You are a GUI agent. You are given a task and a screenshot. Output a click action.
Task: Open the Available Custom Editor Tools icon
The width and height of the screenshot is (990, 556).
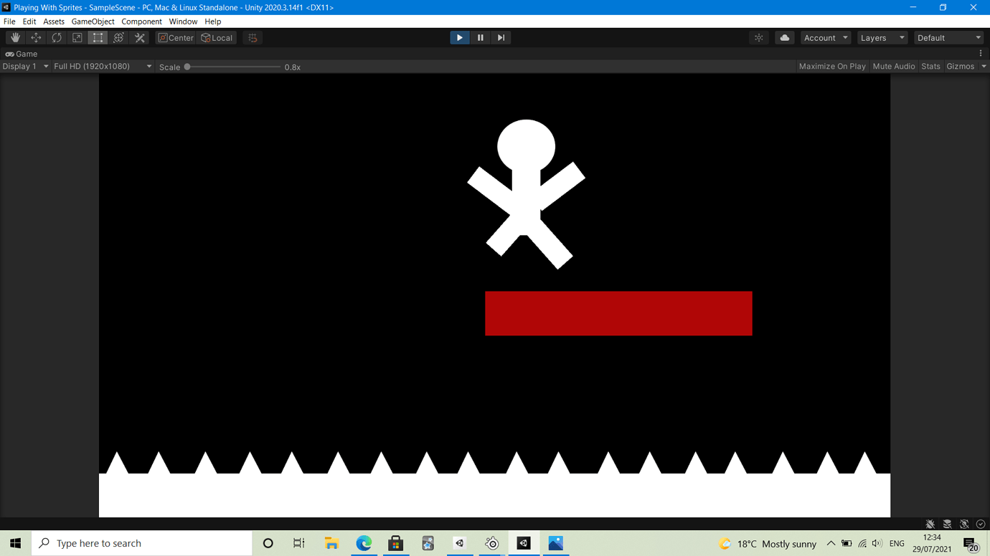coord(139,37)
